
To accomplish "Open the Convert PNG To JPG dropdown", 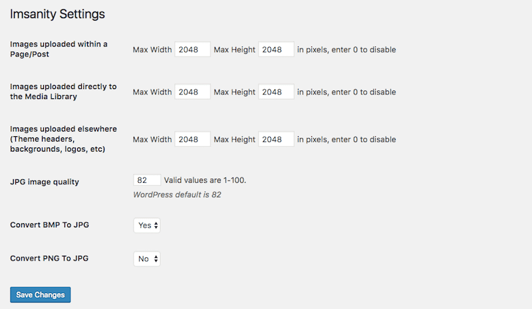I will 147,258.
